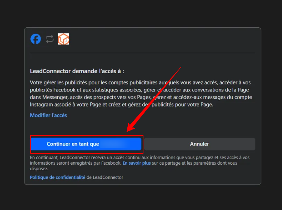Screen dimensions: 282x210
Task: Click the horizontal divider below the logos
Action: 142,53
